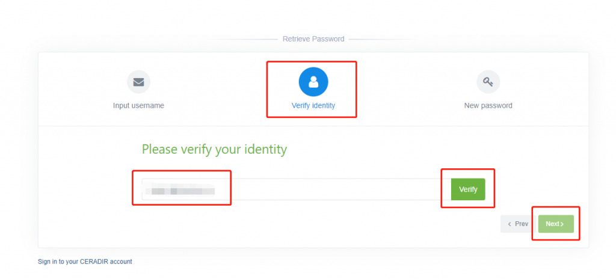Open the "Sign in to your CERADIR account" link
The width and height of the screenshot is (616, 279).
coord(85,262)
